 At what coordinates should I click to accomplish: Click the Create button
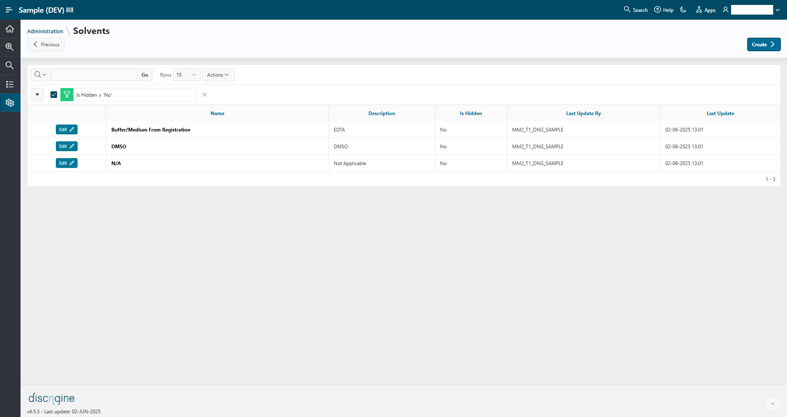tap(764, 45)
